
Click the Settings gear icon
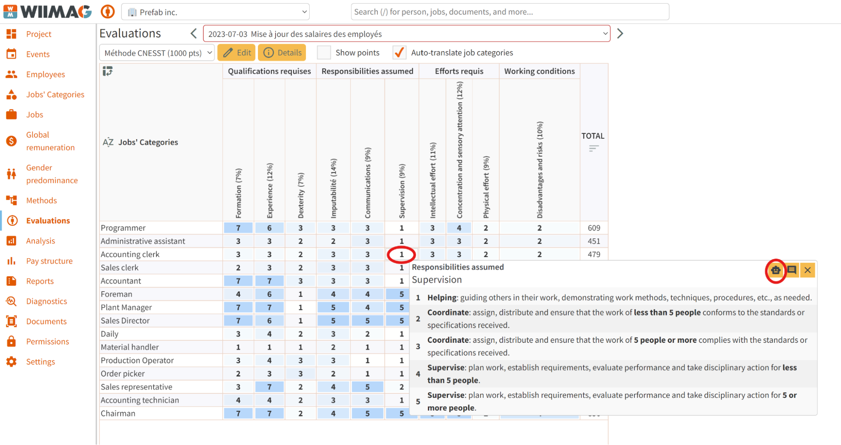(x=11, y=361)
